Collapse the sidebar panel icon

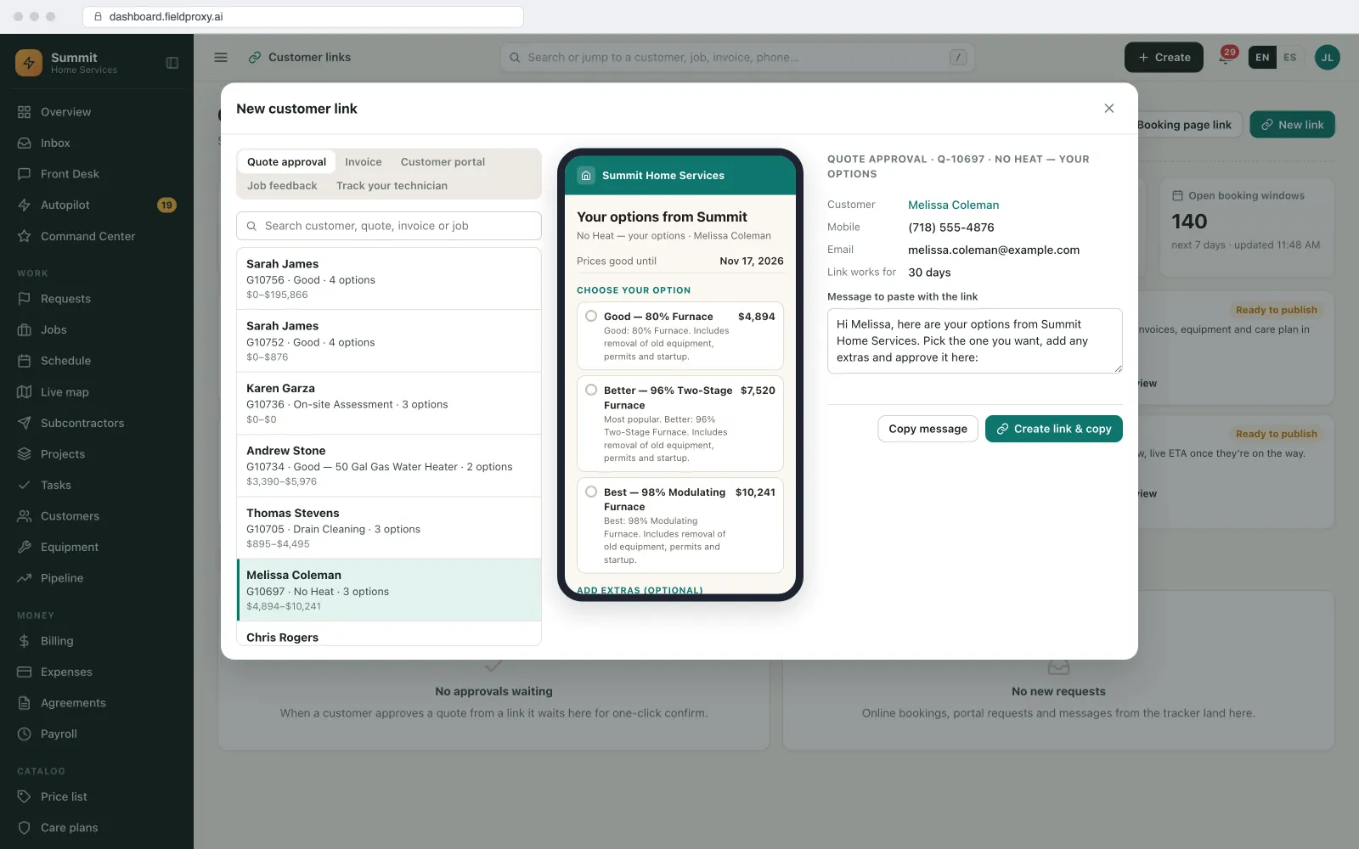pos(172,63)
